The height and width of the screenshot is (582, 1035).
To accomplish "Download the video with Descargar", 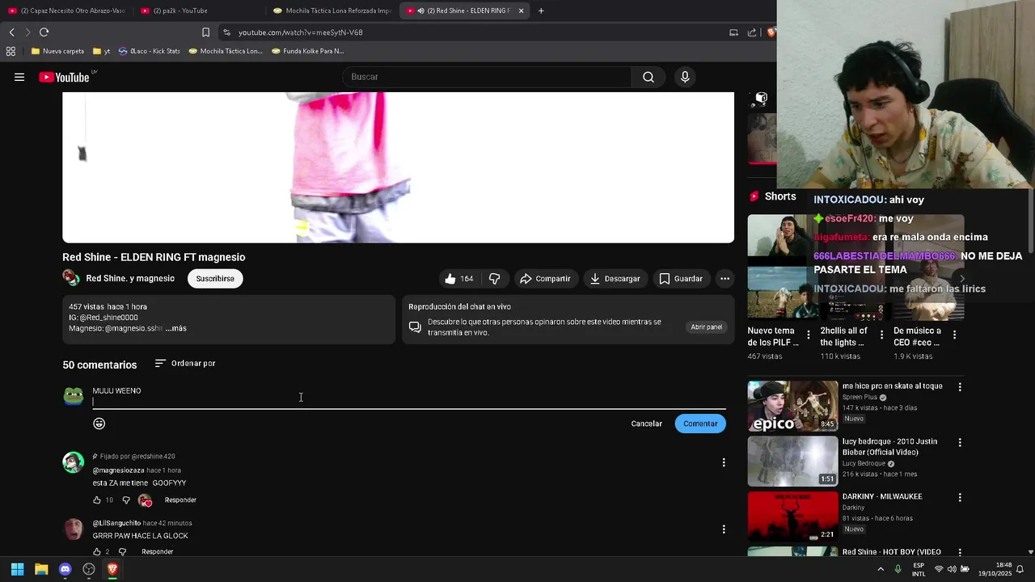I will tap(615, 278).
